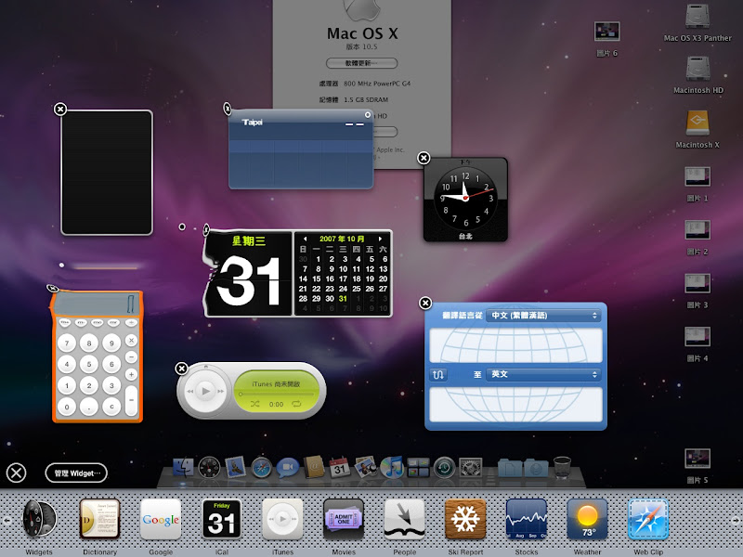Close the widget bar with the large X

(x=16, y=473)
